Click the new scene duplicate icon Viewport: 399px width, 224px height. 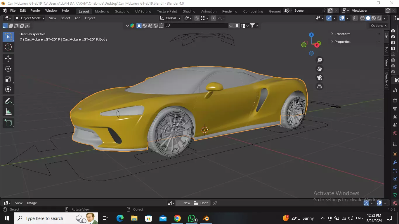tap(330, 10)
